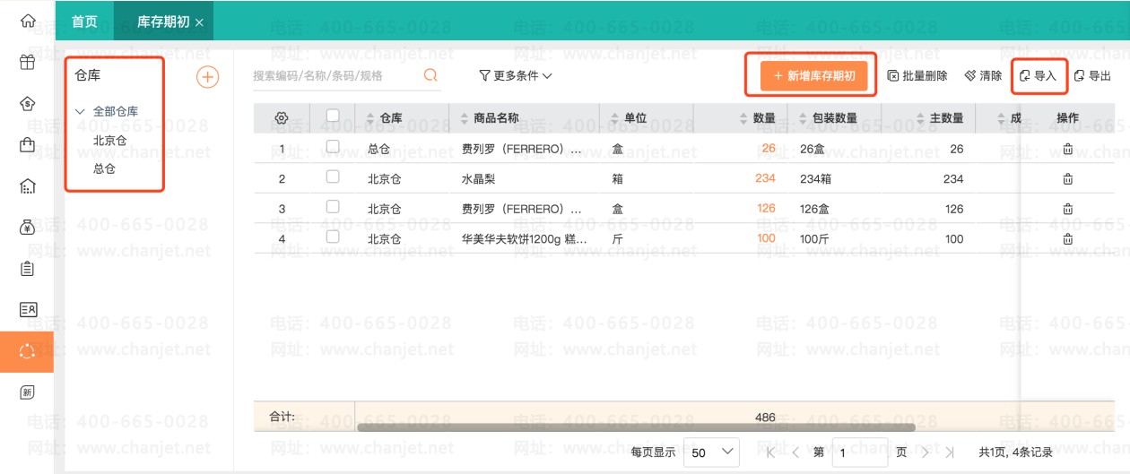Click 批量删除 button
The image size is (1130, 474).
pos(917,76)
